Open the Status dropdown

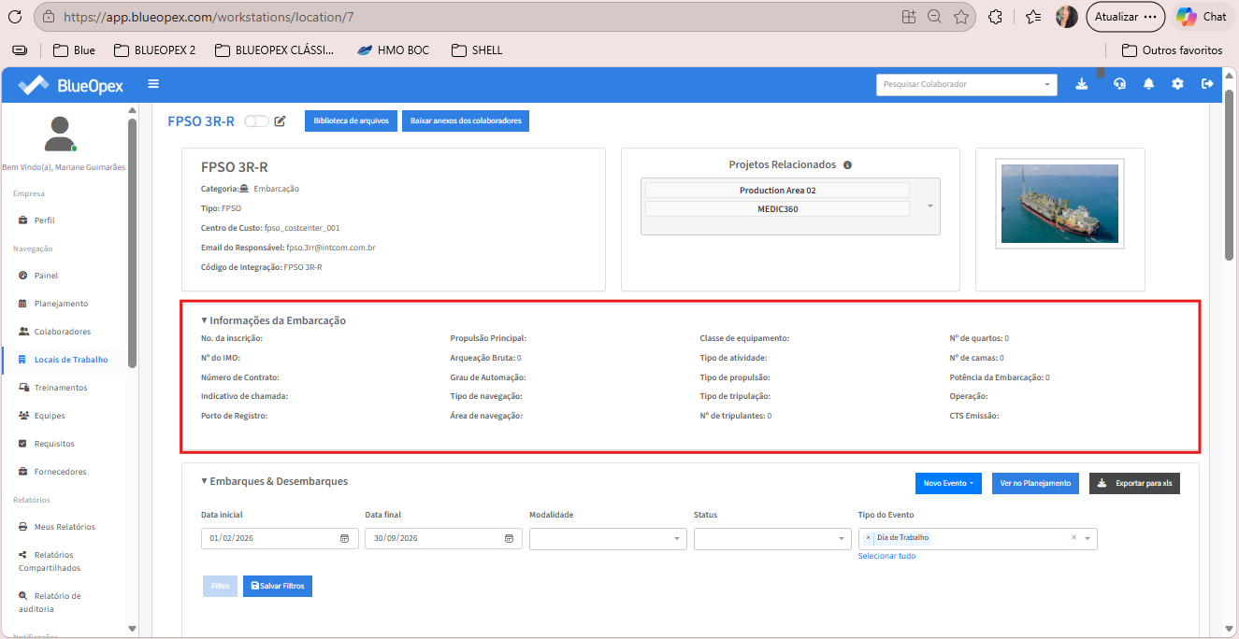[772, 539]
